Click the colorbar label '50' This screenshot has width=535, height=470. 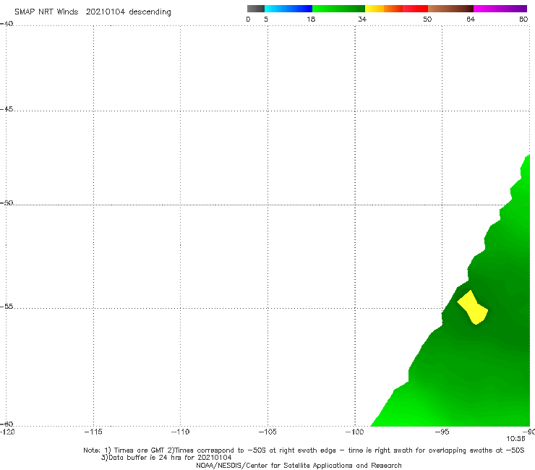click(x=427, y=19)
